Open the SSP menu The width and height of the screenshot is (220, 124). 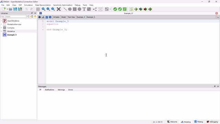pyautogui.click(x=20, y=5)
